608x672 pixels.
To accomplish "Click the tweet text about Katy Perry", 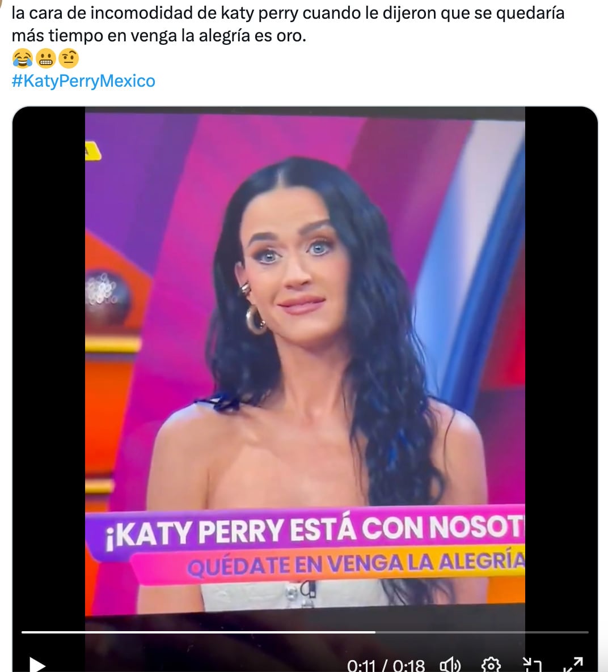I will [288, 24].
